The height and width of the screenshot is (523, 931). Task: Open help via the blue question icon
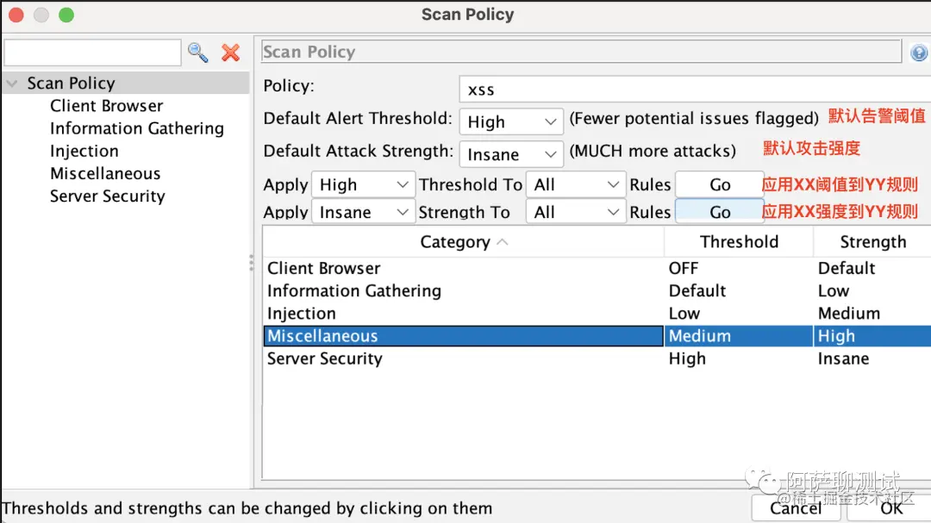click(x=919, y=53)
